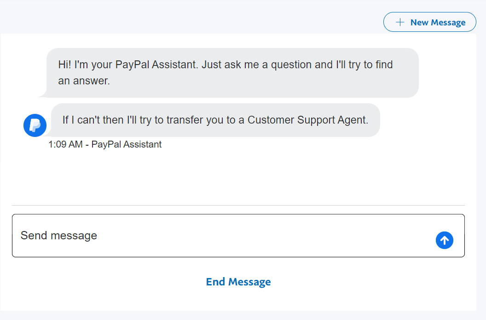Click the "an answer." line in greeting bubble

pos(84,81)
